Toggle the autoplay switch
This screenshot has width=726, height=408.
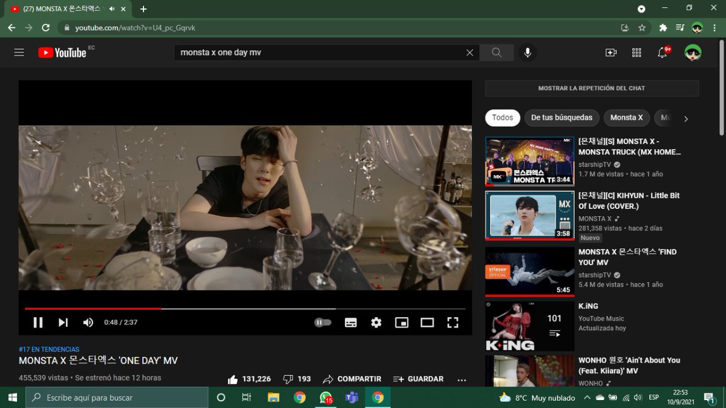(323, 323)
